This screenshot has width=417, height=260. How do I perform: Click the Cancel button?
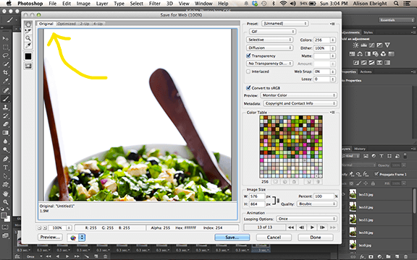[274, 238]
